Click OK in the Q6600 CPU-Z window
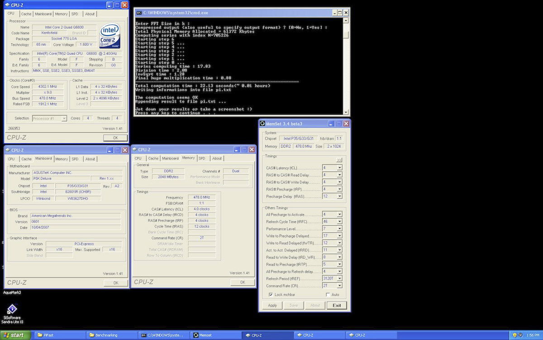This screenshot has height=340, width=543. (x=115, y=138)
